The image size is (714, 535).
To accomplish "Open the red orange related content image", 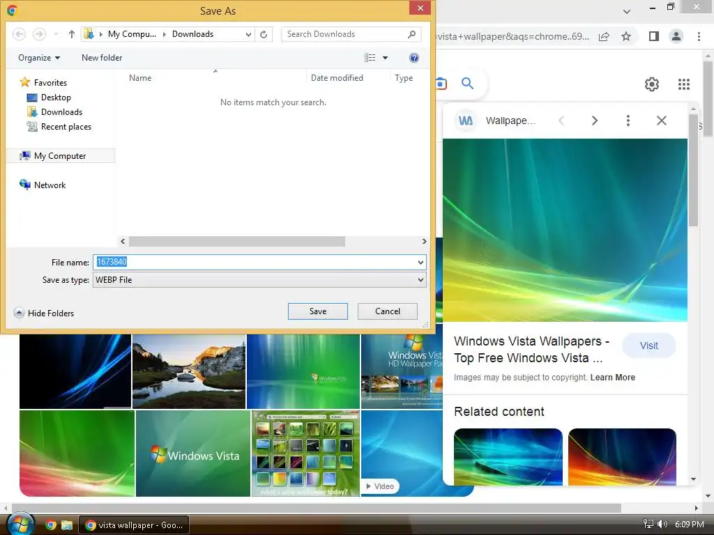I will 622,457.
